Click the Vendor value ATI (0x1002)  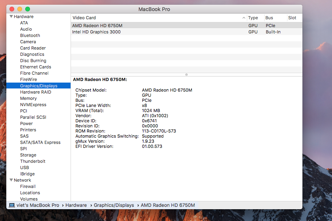click(x=155, y=116)
